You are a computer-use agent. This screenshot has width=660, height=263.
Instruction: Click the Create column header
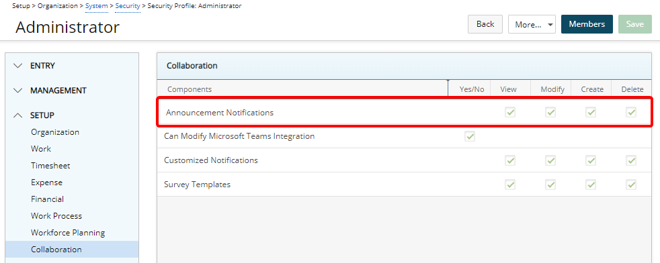[x=592, y=89]
